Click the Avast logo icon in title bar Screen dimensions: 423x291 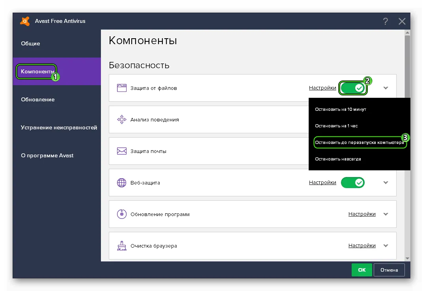point(25,21)
